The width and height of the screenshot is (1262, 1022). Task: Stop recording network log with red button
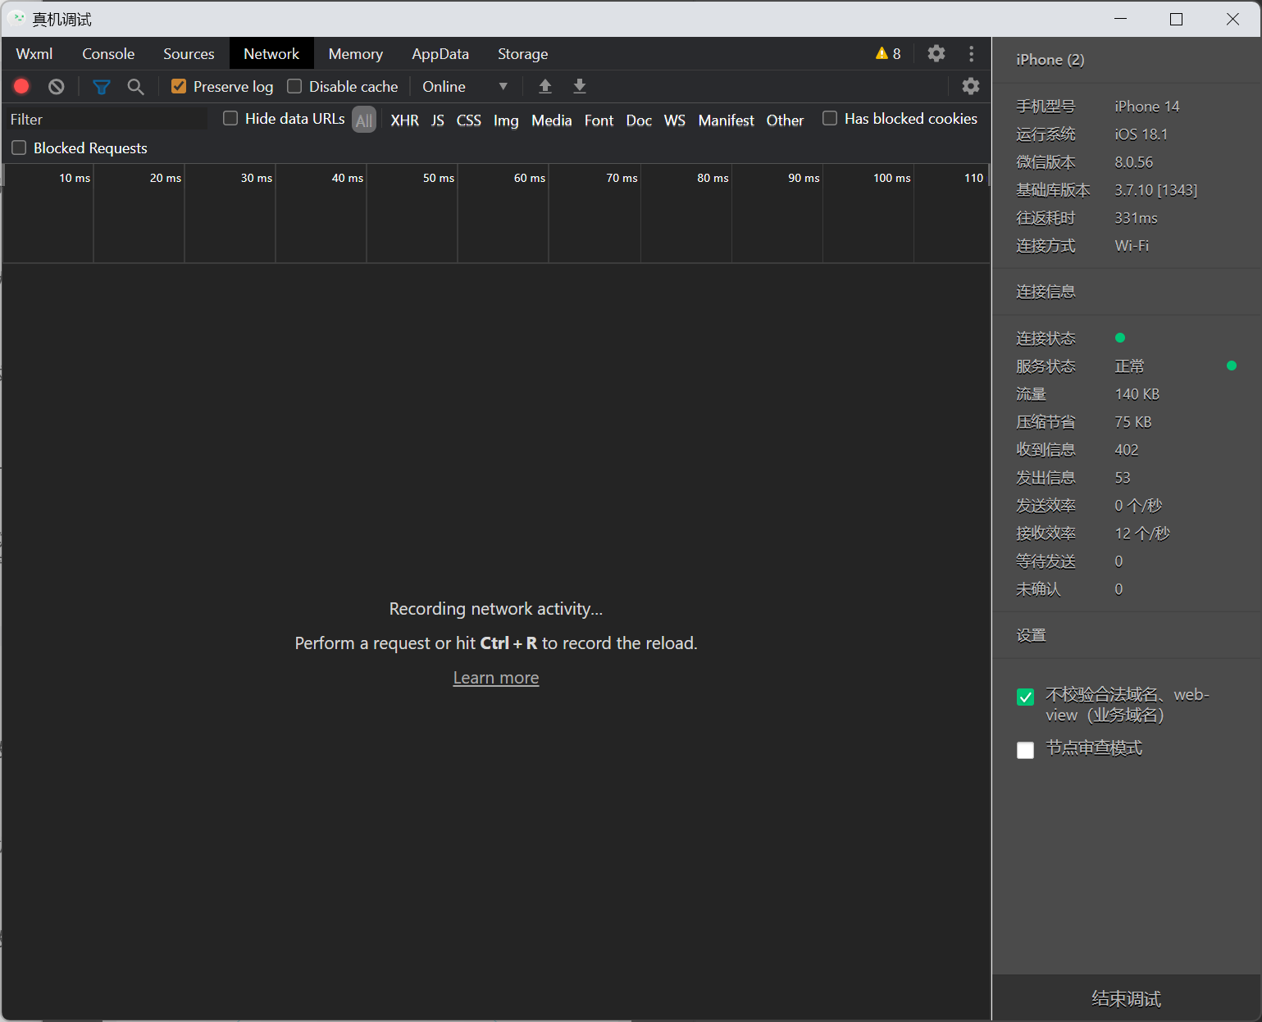pos(22,86)
